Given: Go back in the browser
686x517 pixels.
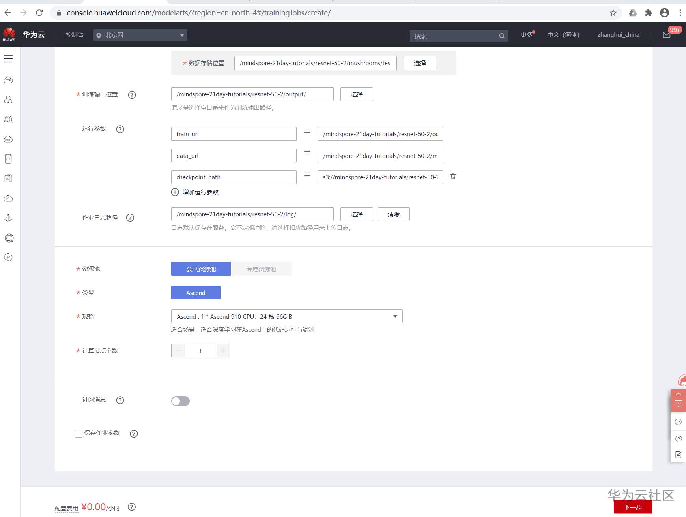Looking at the screenshot, I should tap(7, 13).
